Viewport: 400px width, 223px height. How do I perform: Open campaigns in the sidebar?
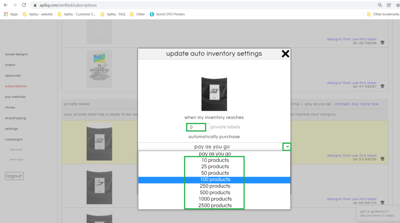pos(14,139)
